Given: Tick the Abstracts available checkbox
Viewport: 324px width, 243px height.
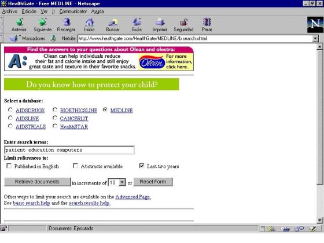Looking at the screenshot, I should point(75,166).
